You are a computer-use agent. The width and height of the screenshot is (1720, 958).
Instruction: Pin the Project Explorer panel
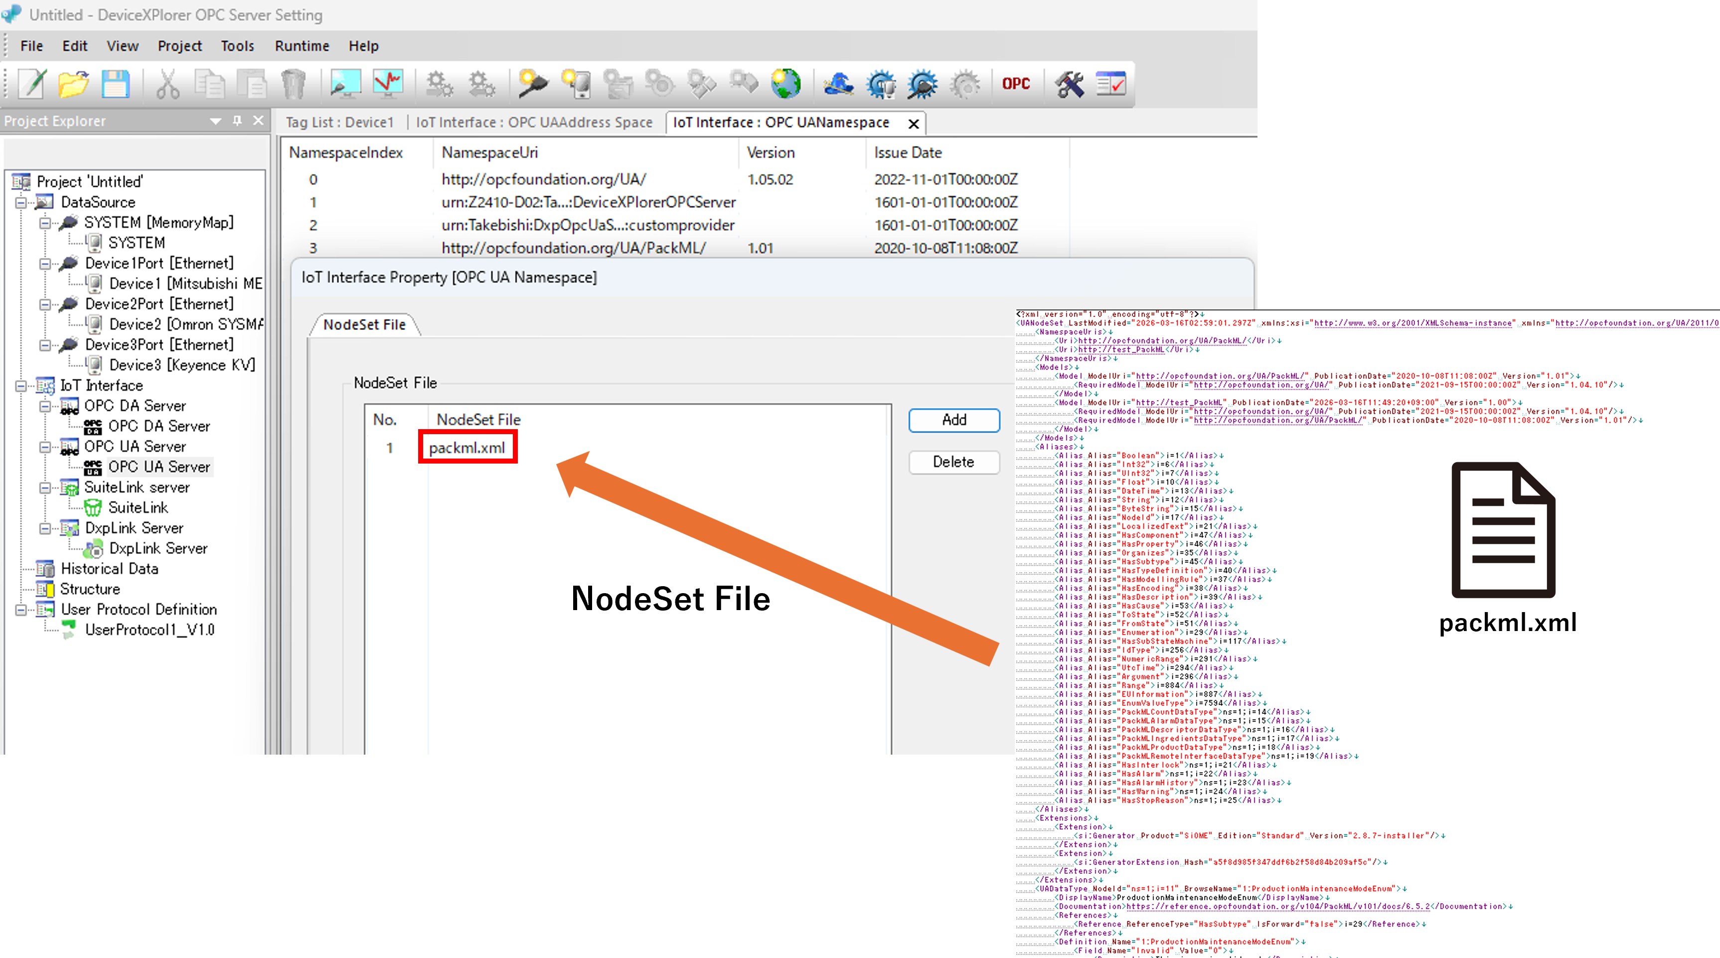tap(237, 121)
